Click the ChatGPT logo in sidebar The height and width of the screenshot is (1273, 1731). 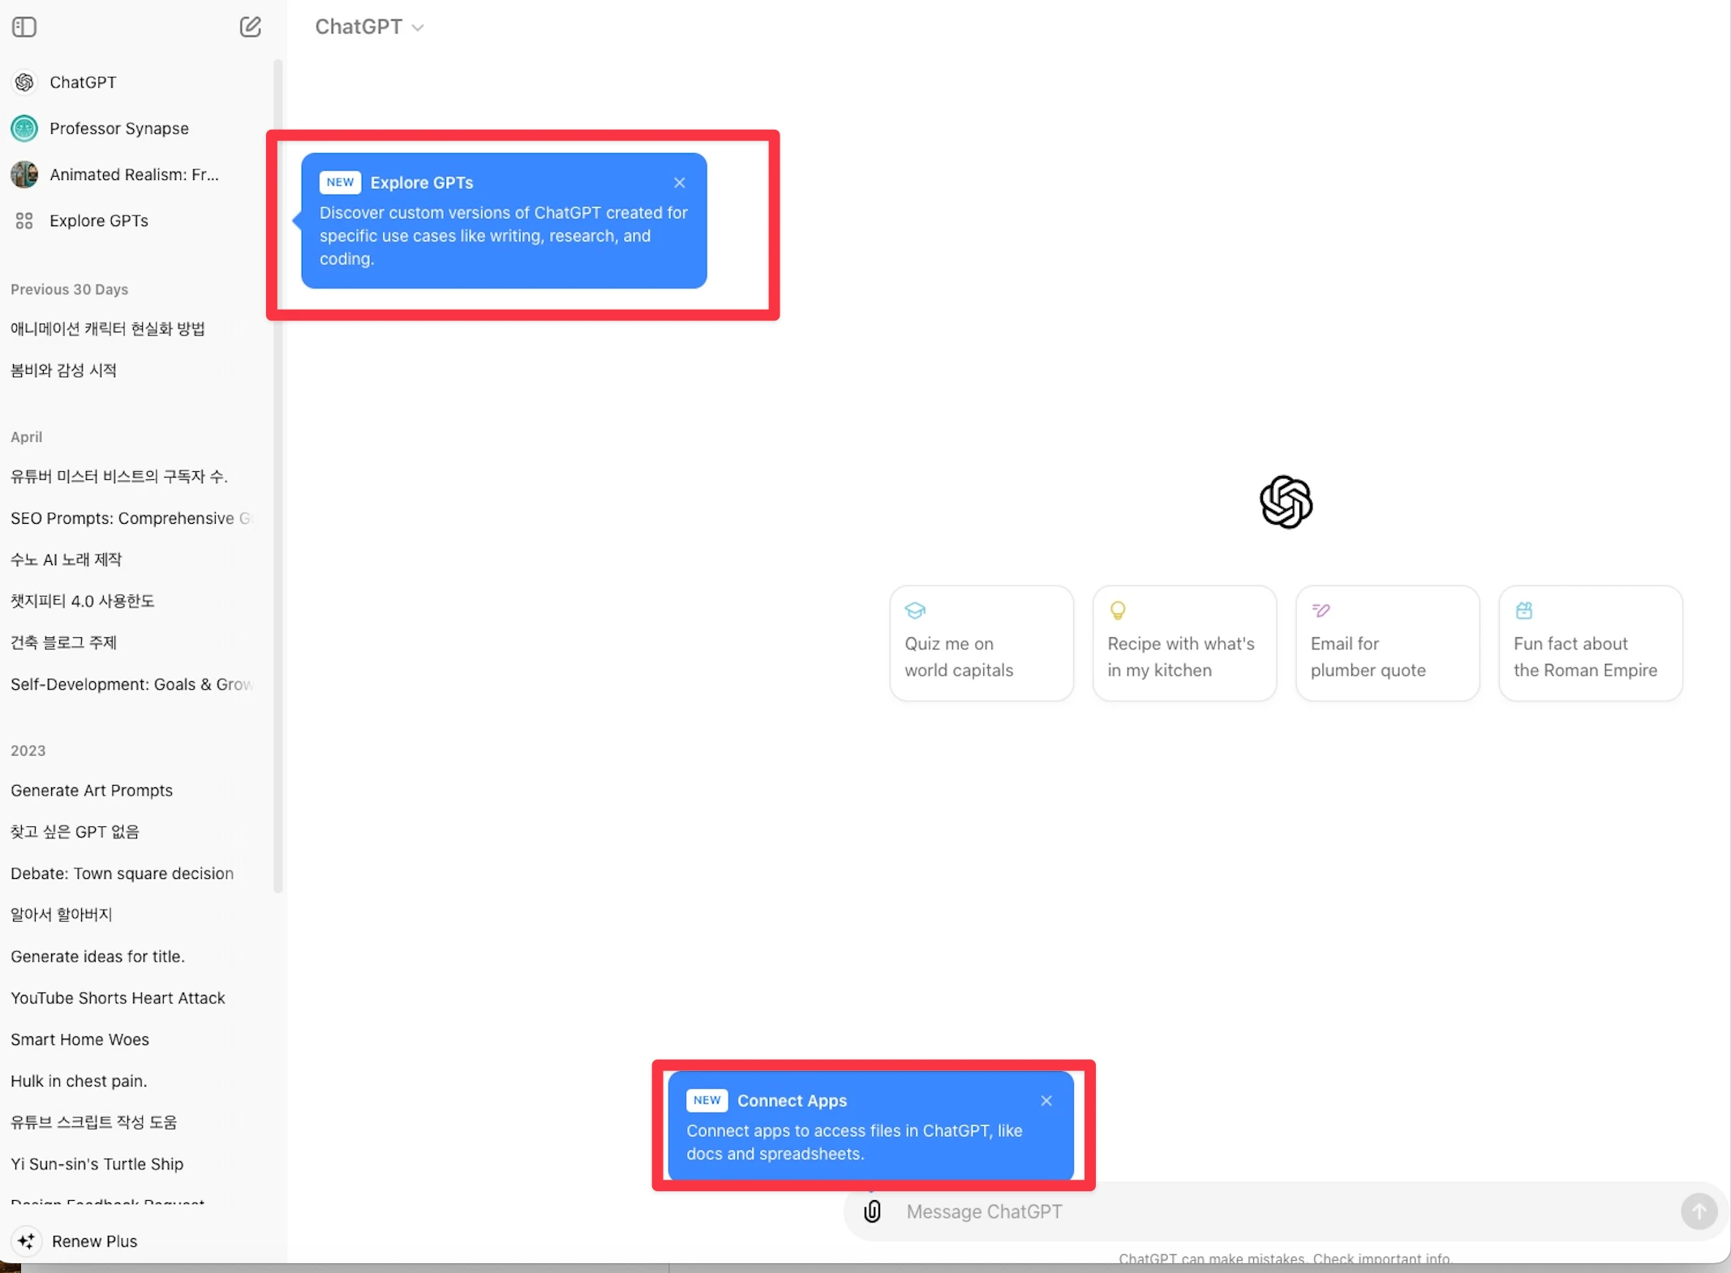[x=24, y=82]
